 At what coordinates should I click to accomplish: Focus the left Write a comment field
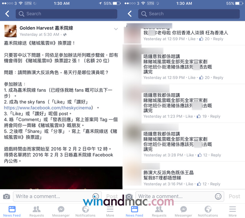tap(58, 196)
